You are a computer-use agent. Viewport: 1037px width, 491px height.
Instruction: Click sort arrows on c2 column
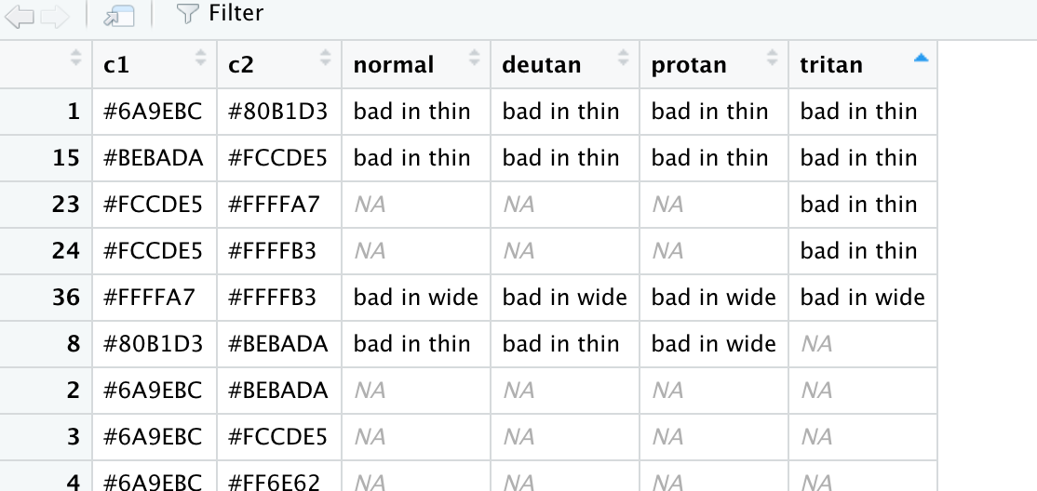point(325,59)
